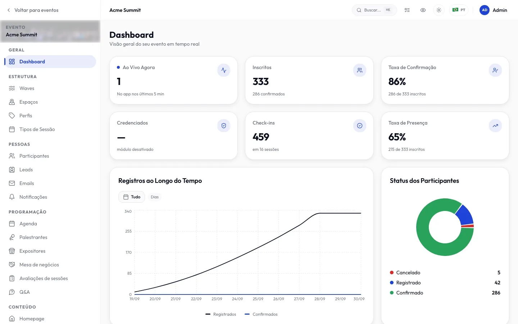The height and width of the screenshot is (324, 518).
Task: Open the Acme Summit event switcher card
Action: click(x=50, y=31)
